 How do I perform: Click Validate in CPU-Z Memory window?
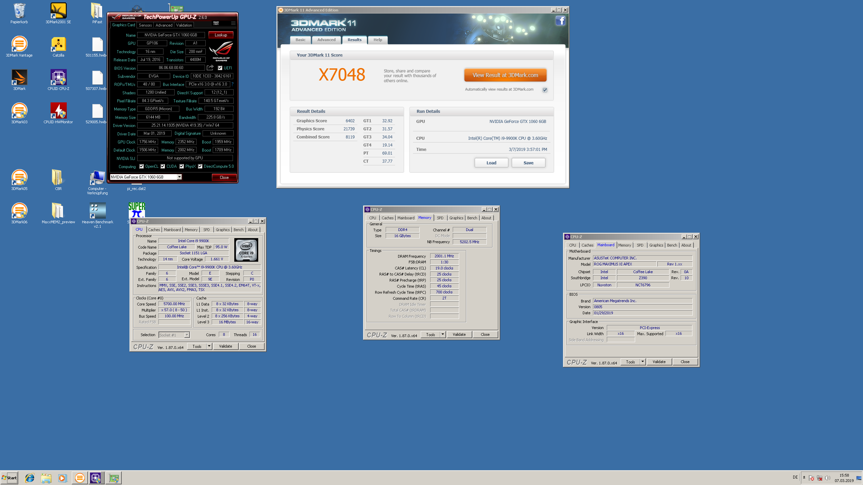[459, 334]
